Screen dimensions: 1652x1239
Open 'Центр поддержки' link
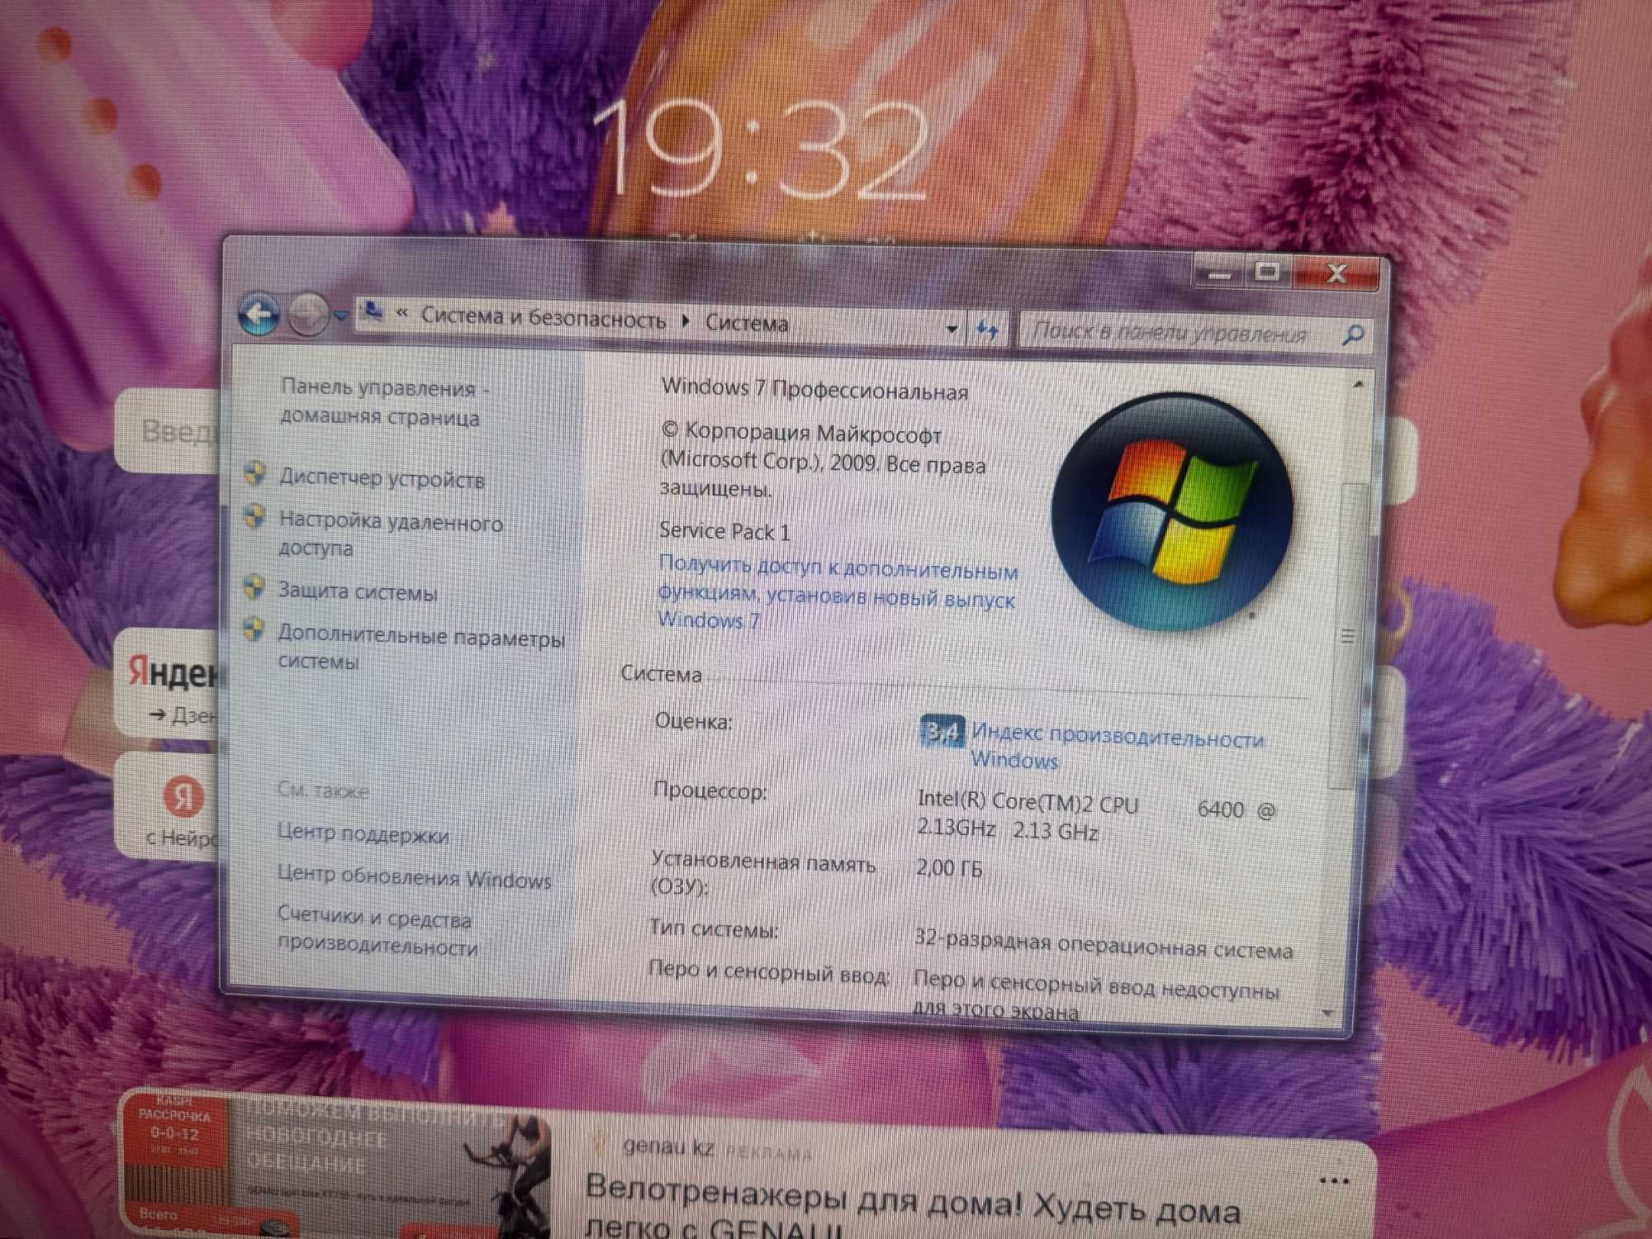[x=363, y=833]
